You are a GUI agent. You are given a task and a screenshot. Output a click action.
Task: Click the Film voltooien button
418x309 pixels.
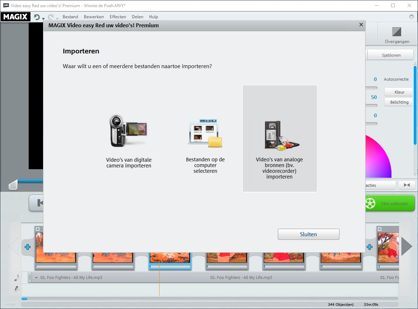click(390, 203)
